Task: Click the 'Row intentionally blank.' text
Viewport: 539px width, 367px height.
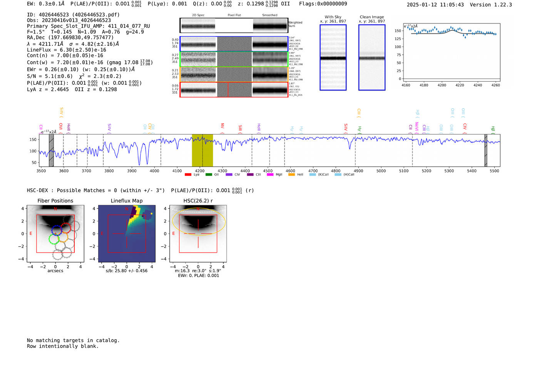Action: 63,346
